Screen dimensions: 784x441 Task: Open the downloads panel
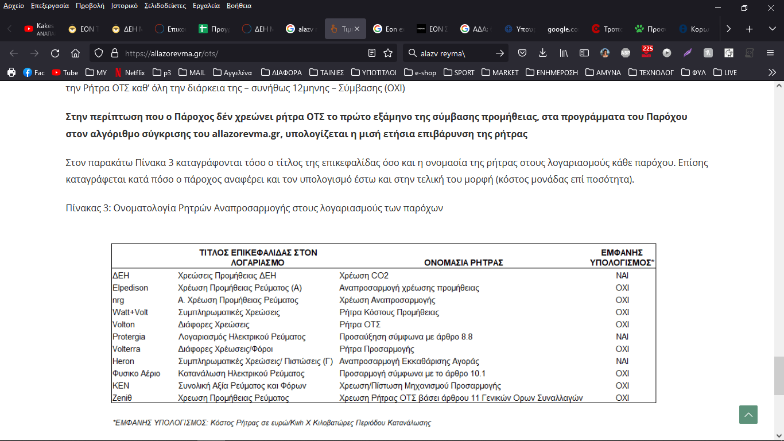pyautogui.click(x=543, y=53)
